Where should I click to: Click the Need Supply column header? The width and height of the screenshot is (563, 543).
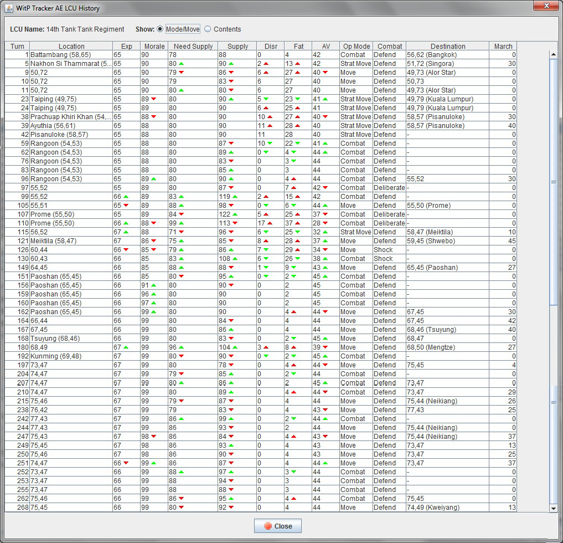point(193,46)
